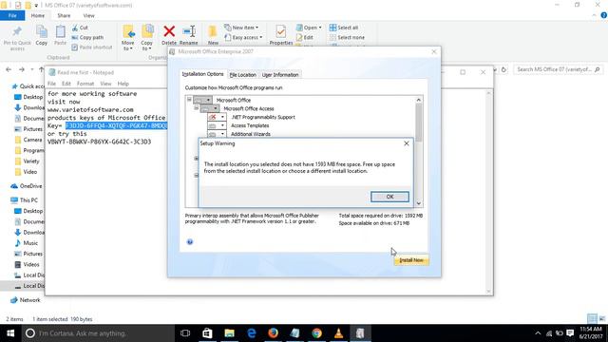Click Edit in the ribbon

point(305,38)
